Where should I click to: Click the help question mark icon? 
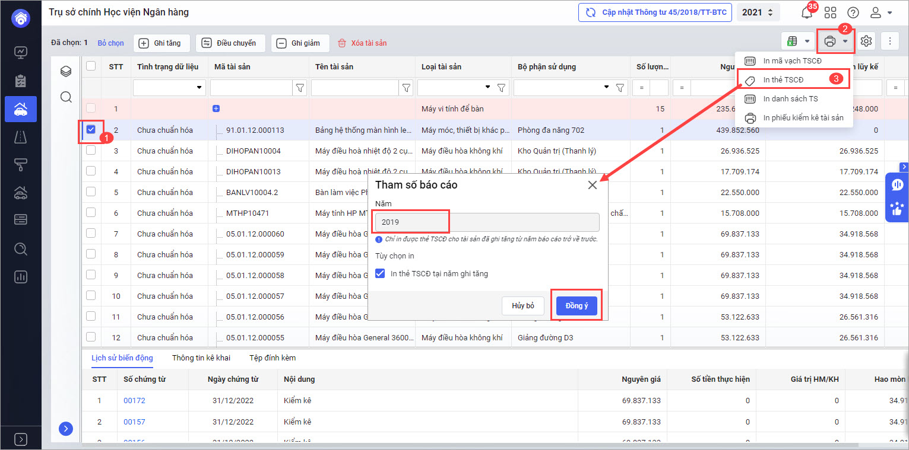click(x=853, y=12)
